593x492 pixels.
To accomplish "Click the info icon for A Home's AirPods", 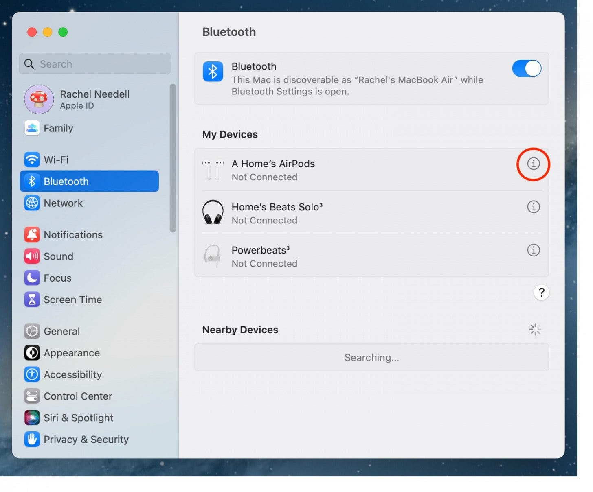I will pos(533,164).
